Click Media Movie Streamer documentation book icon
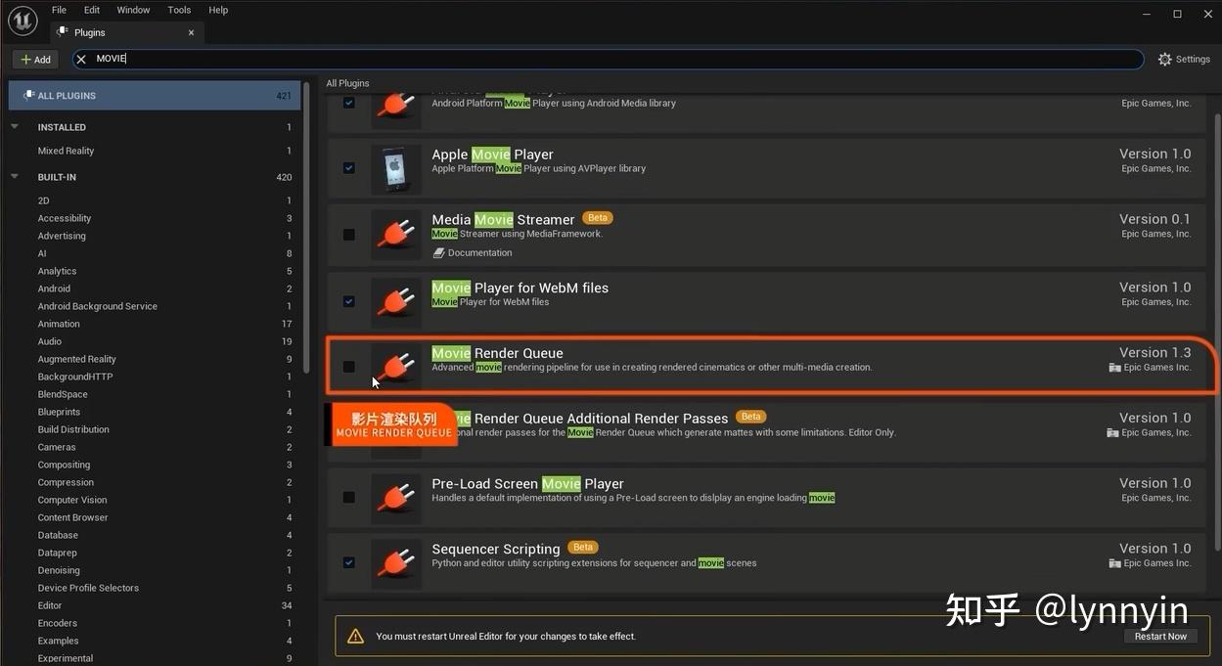The height and width of the screenshot is (666, 1222). (x=439, y=253)
